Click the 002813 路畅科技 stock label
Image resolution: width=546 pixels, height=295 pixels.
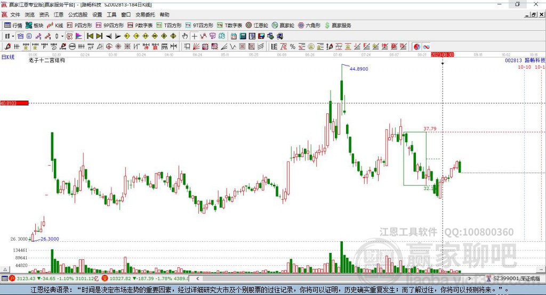[x=525, y=61]
